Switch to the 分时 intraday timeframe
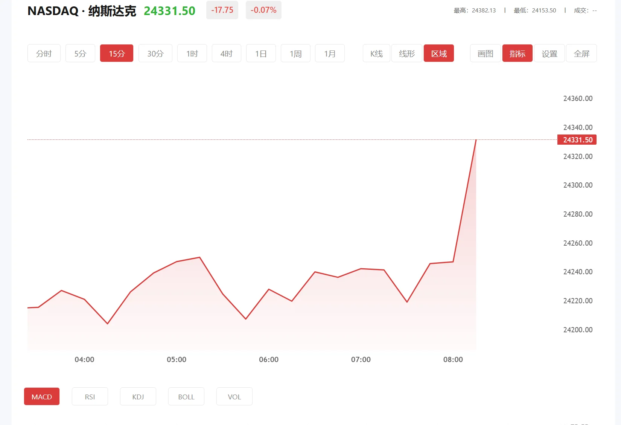621x425 pixels. tap(44, 53)
